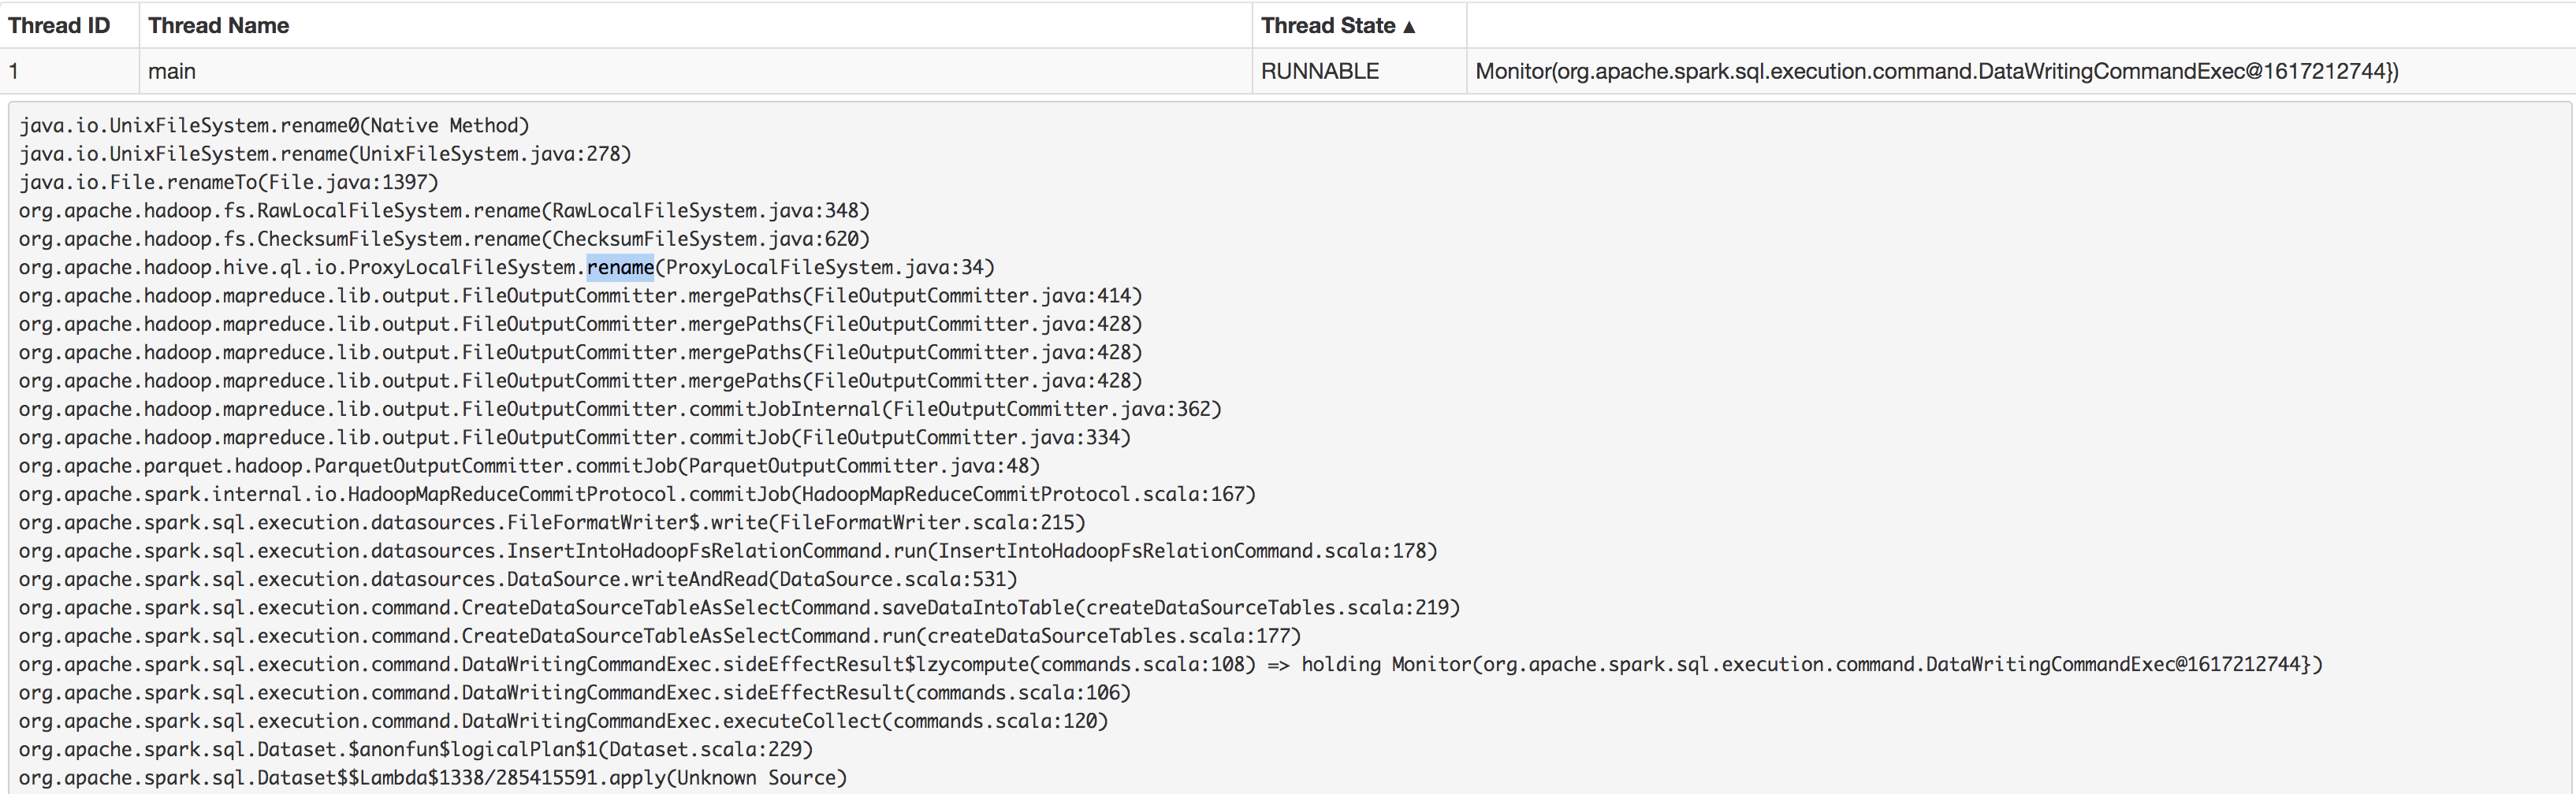Image resolution: width=2576 pixels, height=794 pixels.
Task: Click the executeCollect commands.scala:120 line
Action: (x=563, y=721)
